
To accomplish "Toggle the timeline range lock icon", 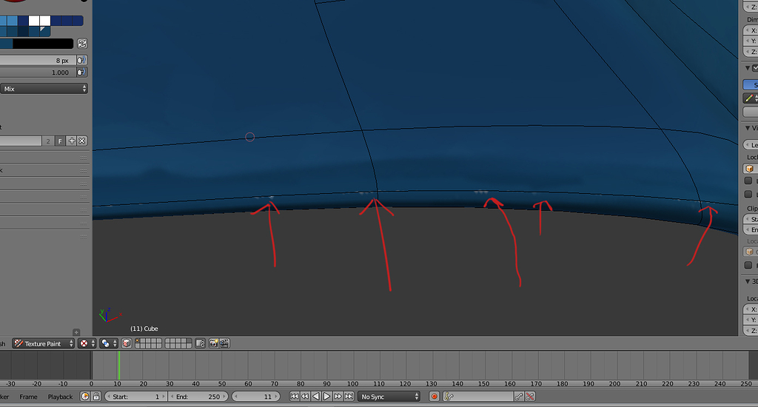I will click(96, 397).
